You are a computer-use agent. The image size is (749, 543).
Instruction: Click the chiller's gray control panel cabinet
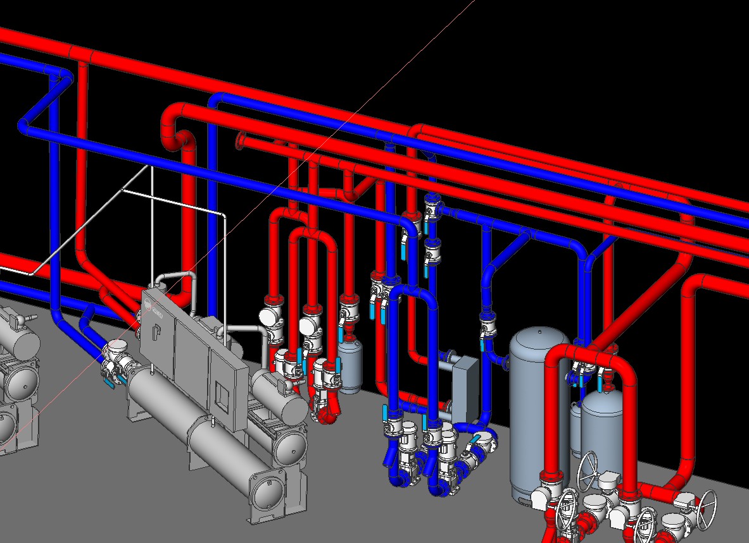(190, 354)
